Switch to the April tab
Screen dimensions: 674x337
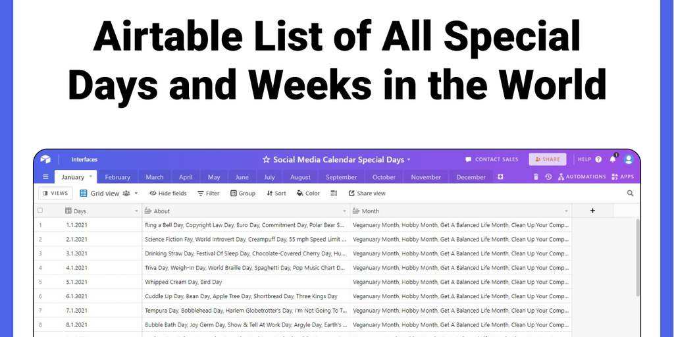pos(186,177)
